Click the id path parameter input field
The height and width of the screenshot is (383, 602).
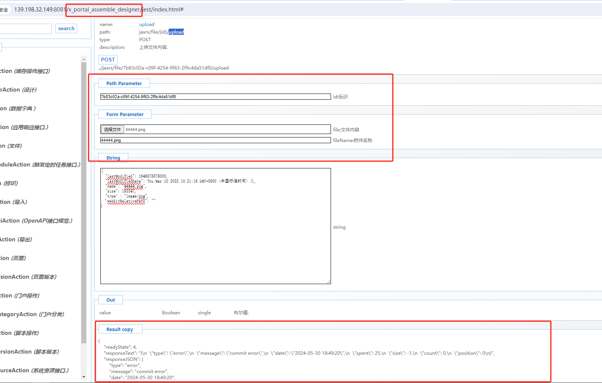click(216, 97)
